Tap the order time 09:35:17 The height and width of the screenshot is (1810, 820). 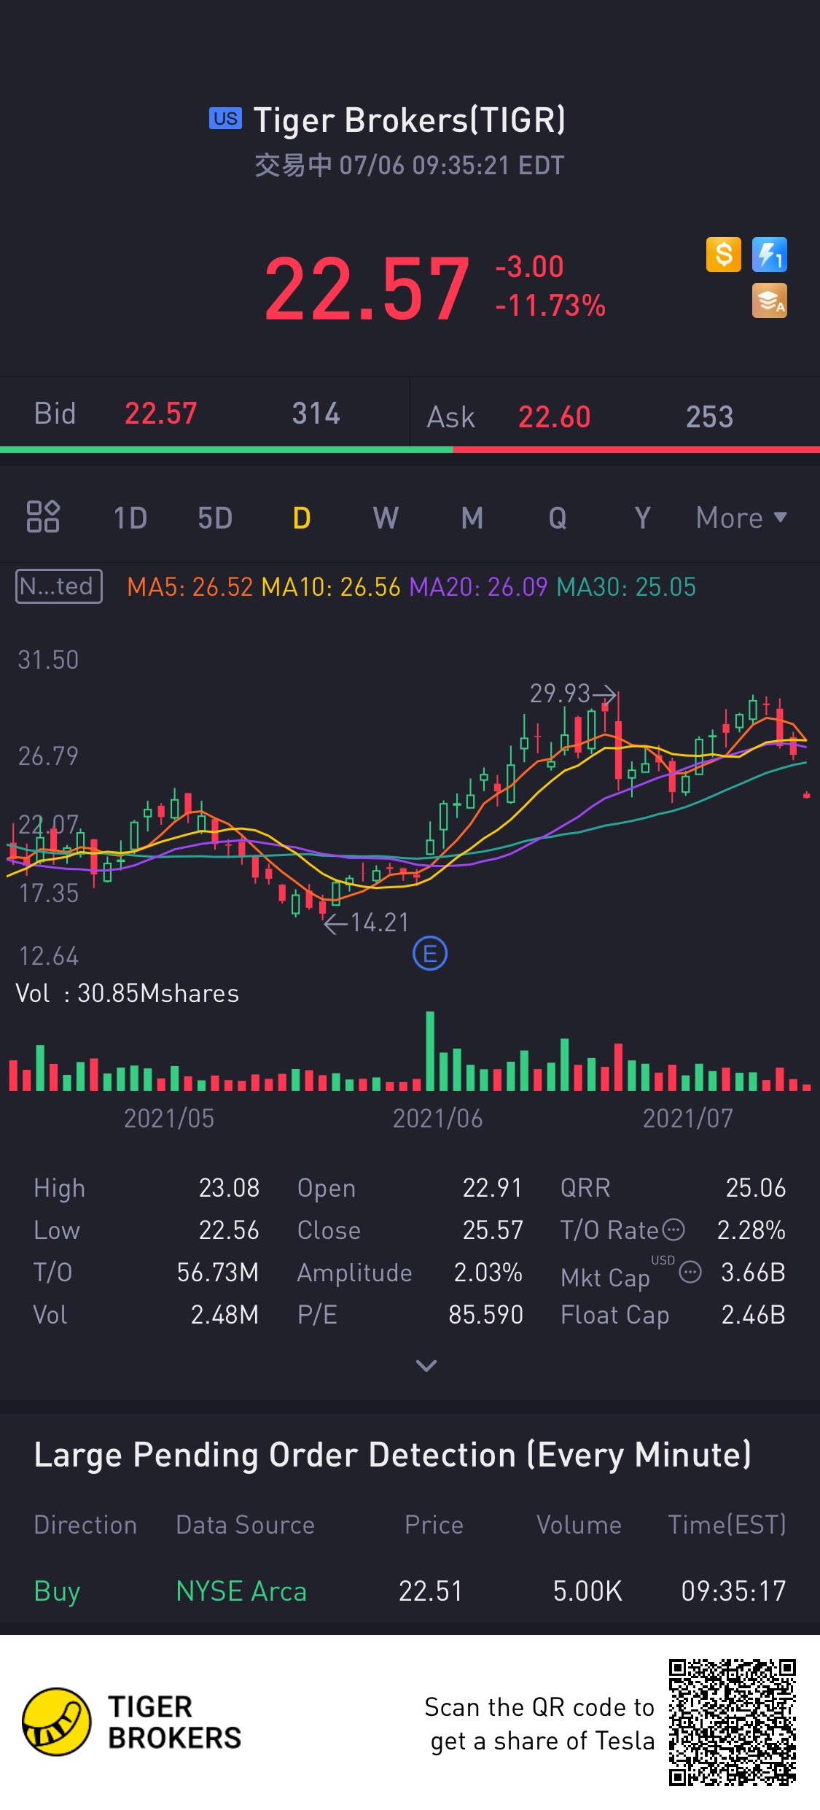point(733,1591)
